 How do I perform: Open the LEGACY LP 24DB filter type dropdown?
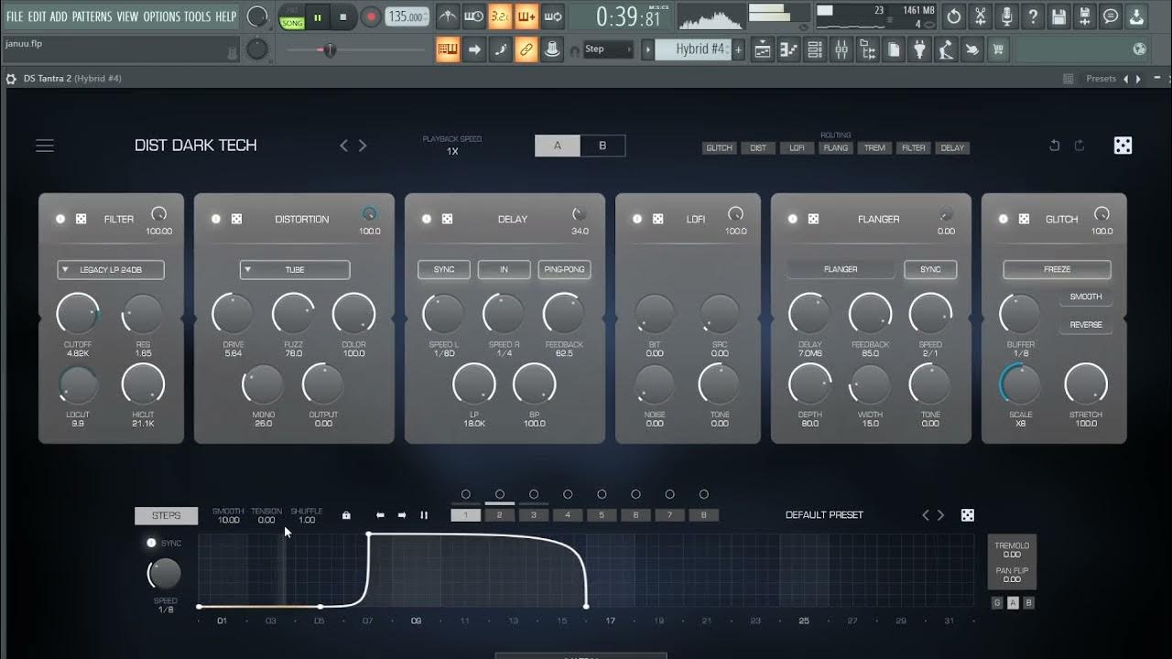click(111, 269)
